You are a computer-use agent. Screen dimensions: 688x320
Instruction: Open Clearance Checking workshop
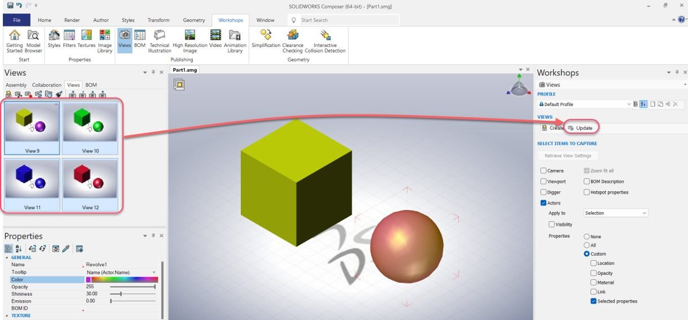[x=293, y=41]
